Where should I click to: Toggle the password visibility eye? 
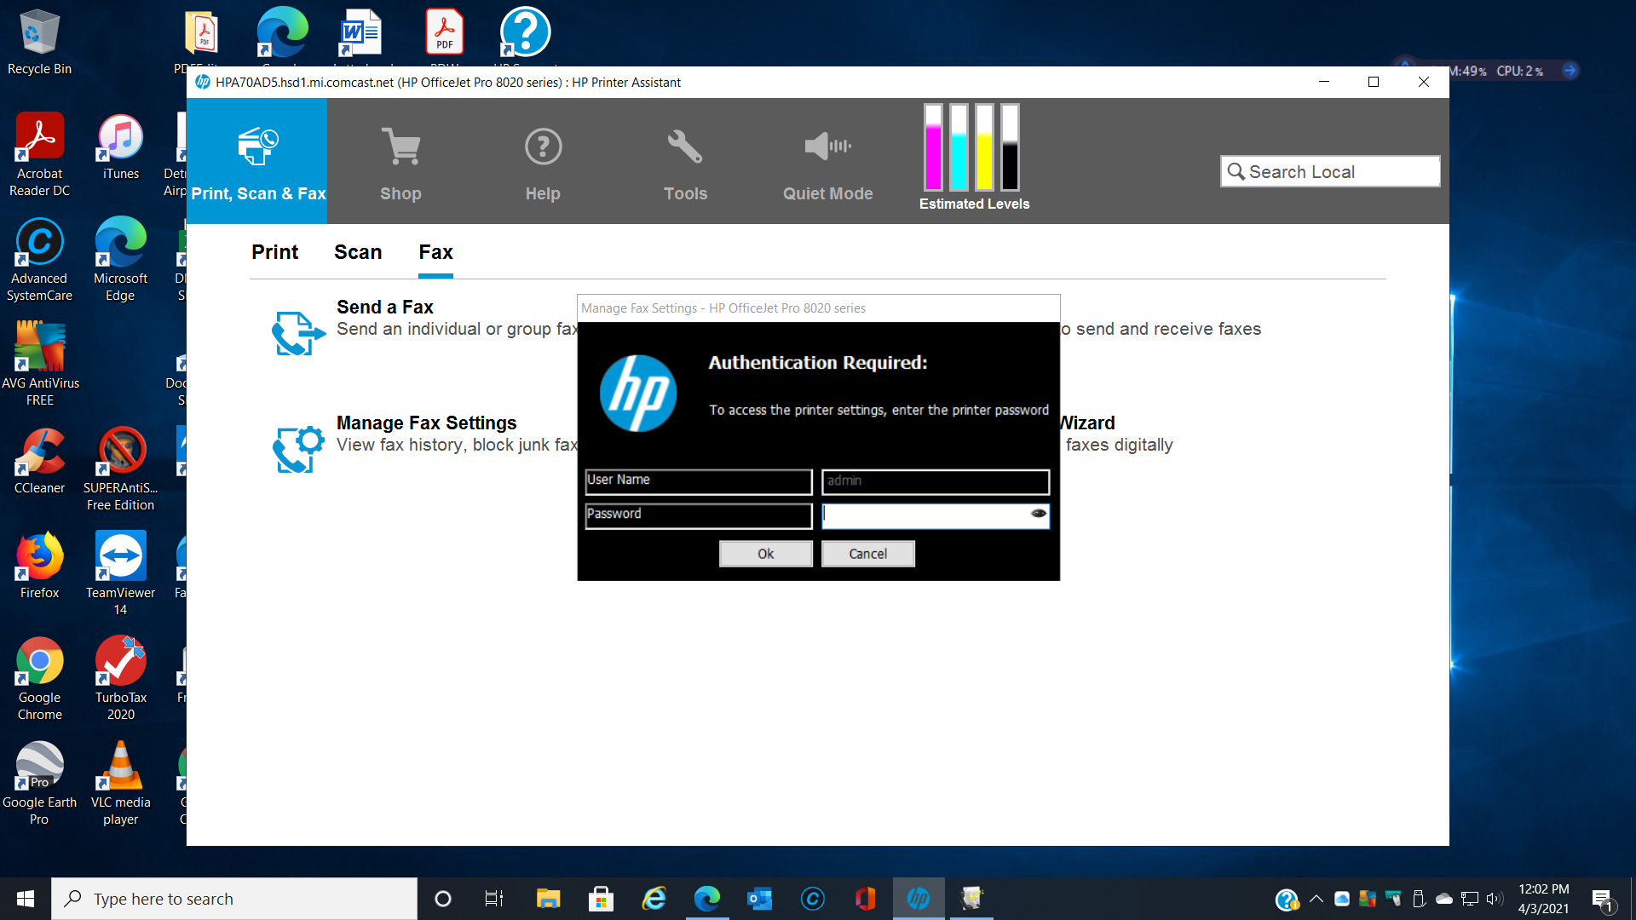[x=1038, y=514]
